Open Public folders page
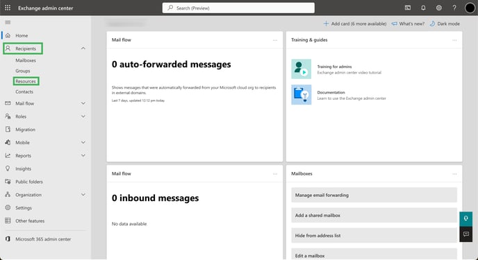Screen dimensions: 478x260 (x=29, y=182)
